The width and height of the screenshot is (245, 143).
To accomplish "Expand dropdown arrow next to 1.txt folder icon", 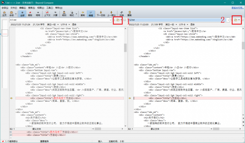I will pyautogui.click(x=121, y=20).
